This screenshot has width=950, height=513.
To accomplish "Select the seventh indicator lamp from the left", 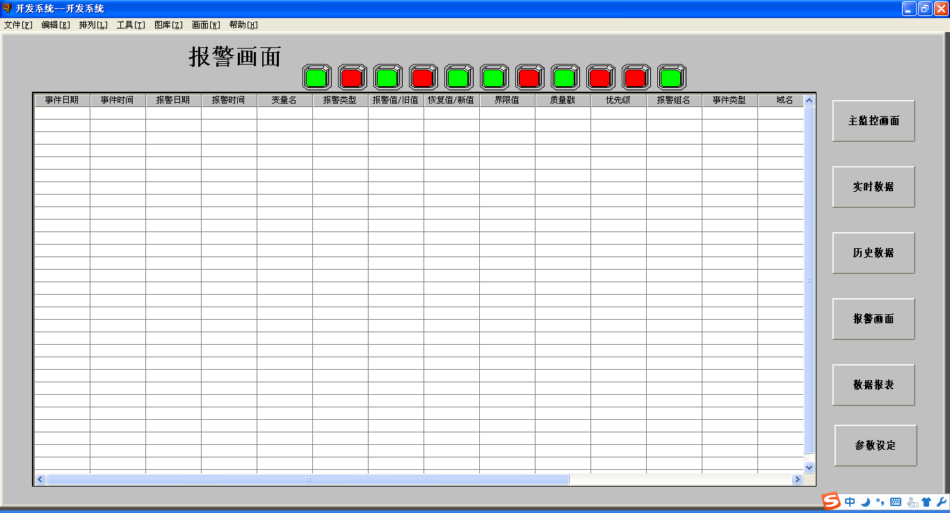I will [x=530, y=77].
